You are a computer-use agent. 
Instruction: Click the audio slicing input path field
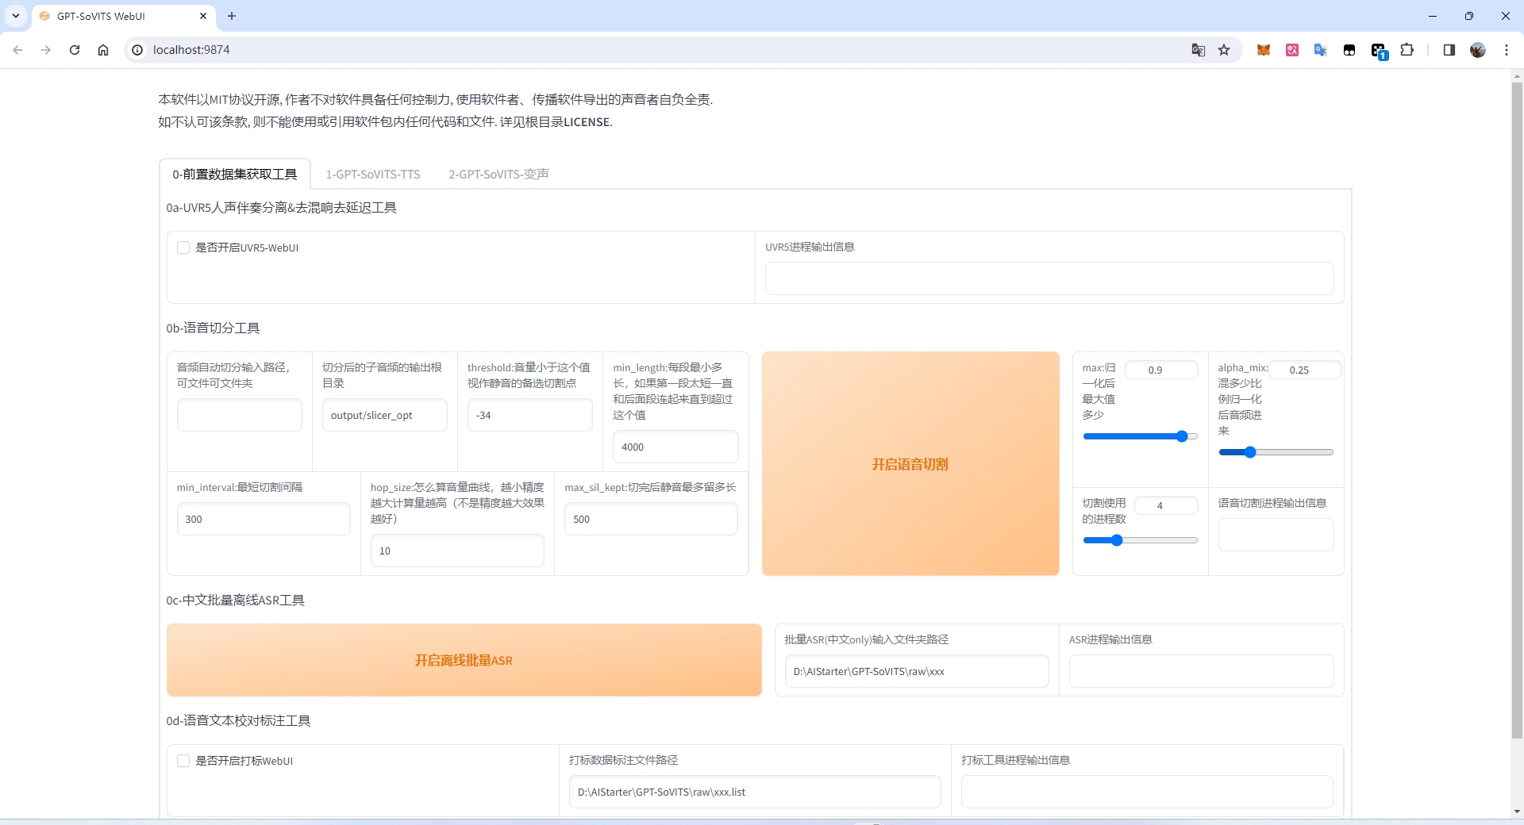click(239, 415)
